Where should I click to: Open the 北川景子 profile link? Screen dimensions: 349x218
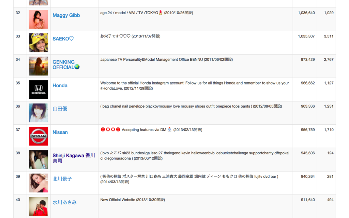pyautogui.click(x=62, y=179)
